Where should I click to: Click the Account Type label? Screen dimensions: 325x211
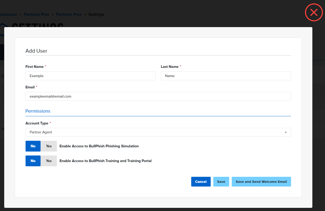[37, 123]
